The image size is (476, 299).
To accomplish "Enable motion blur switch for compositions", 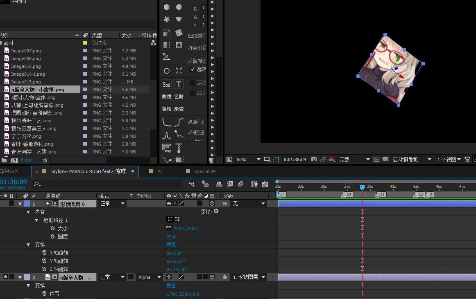I will click(x=240, y=184).
